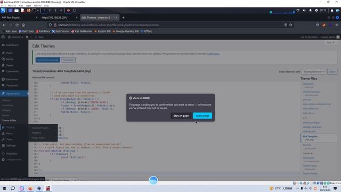Click Leave page in the dialog
The width and height of the screenshot is (341, 192).
click(x=202, y=116)
